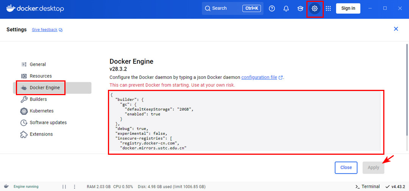Click the Terminal prompt icon
This screenshot has height=191, width=409.
point(357,186)
